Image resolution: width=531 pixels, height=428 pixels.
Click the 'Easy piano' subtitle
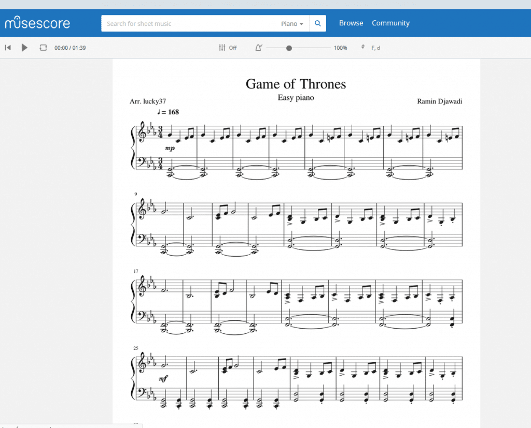point(296,98)
